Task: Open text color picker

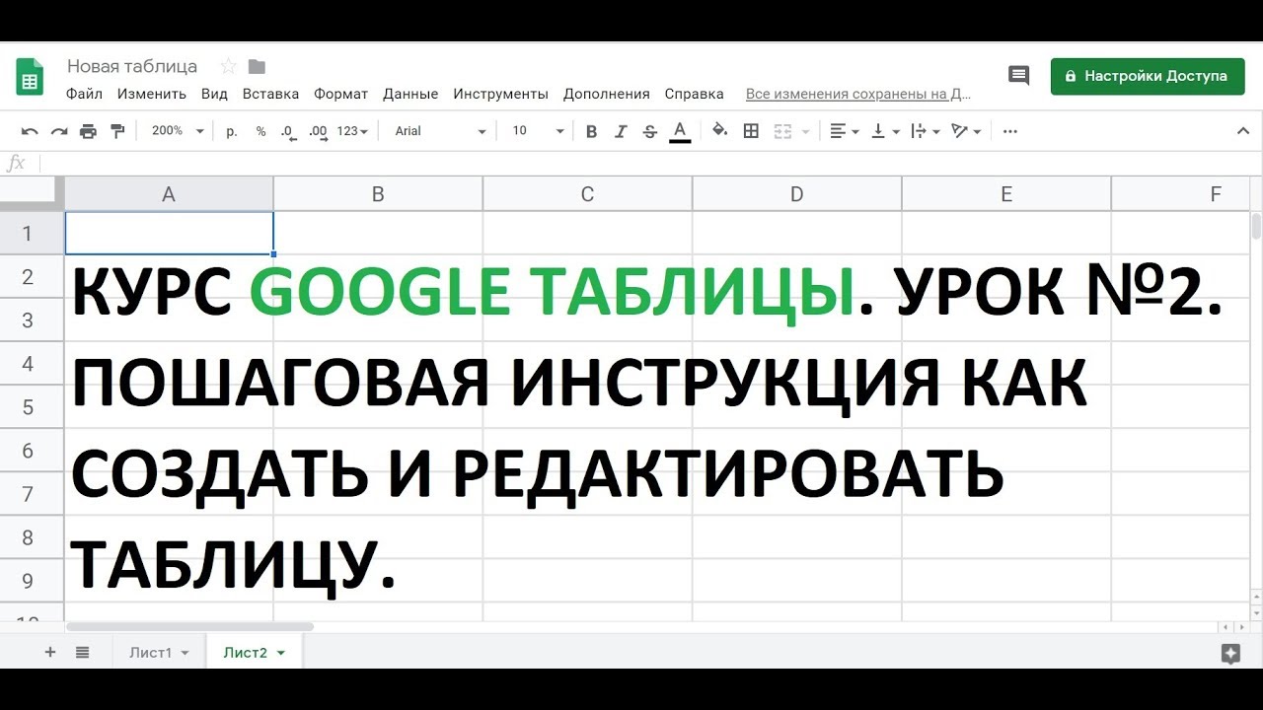Action: tap(679, 131)
